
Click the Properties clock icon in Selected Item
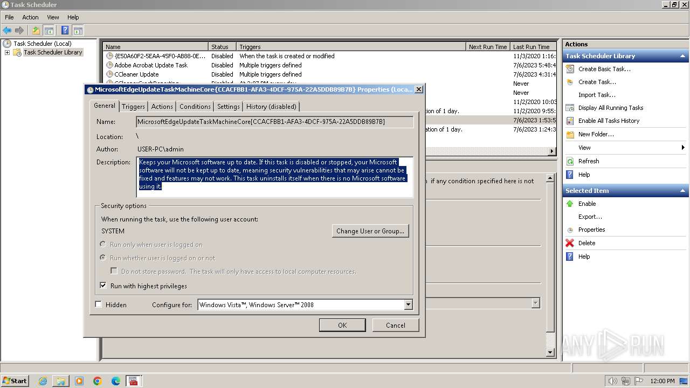click(x=570, y=230)
